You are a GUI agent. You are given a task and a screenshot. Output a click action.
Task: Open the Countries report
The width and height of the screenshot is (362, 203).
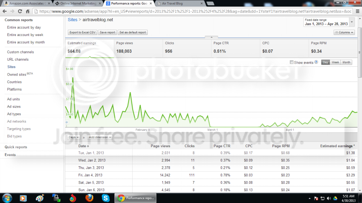tap(14, 82)
